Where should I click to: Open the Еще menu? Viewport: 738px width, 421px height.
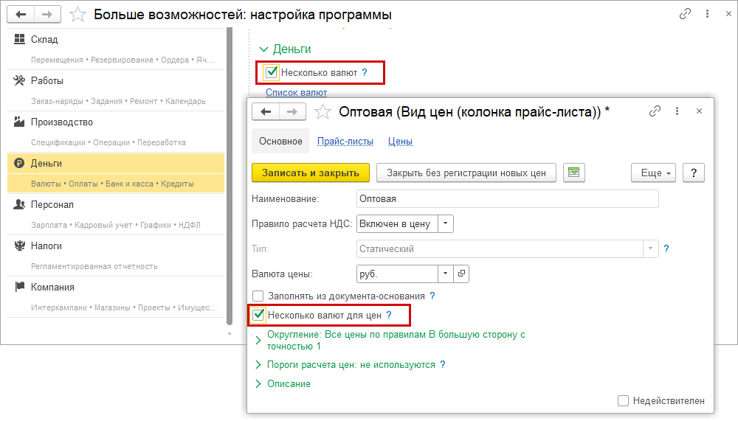coord(653,173)
